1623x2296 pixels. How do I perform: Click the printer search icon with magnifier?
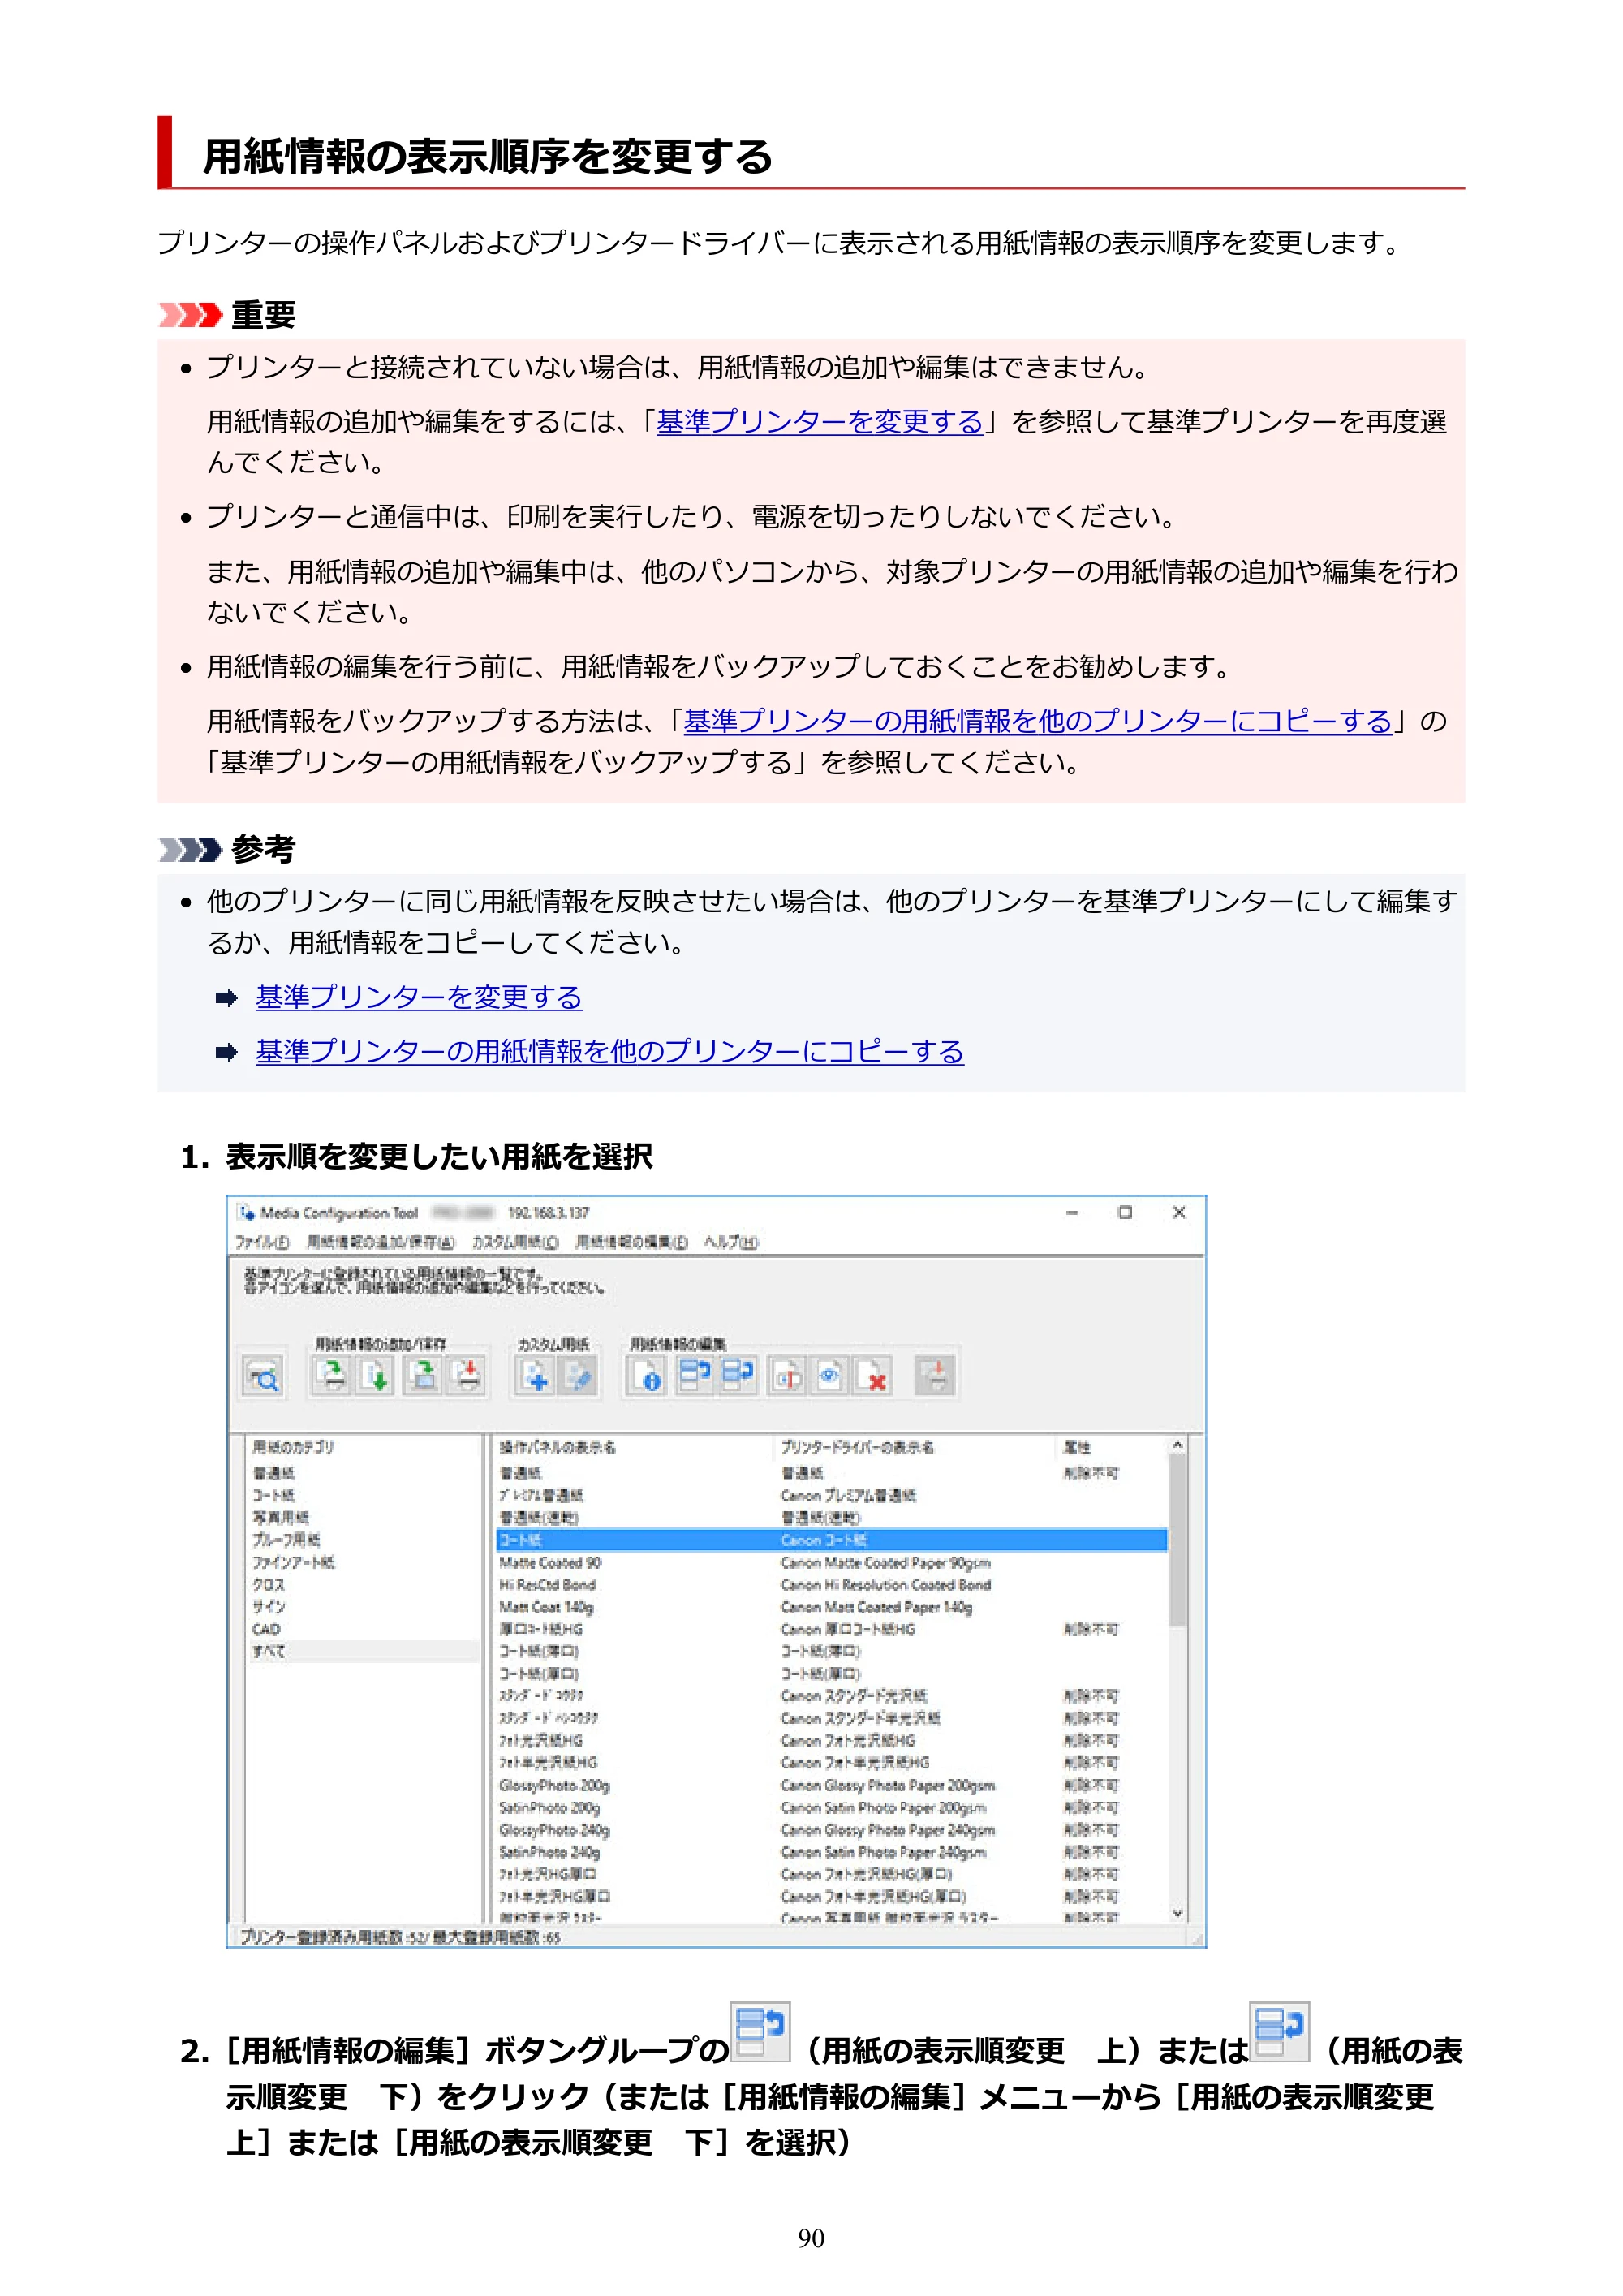[x=263, y=1376]
